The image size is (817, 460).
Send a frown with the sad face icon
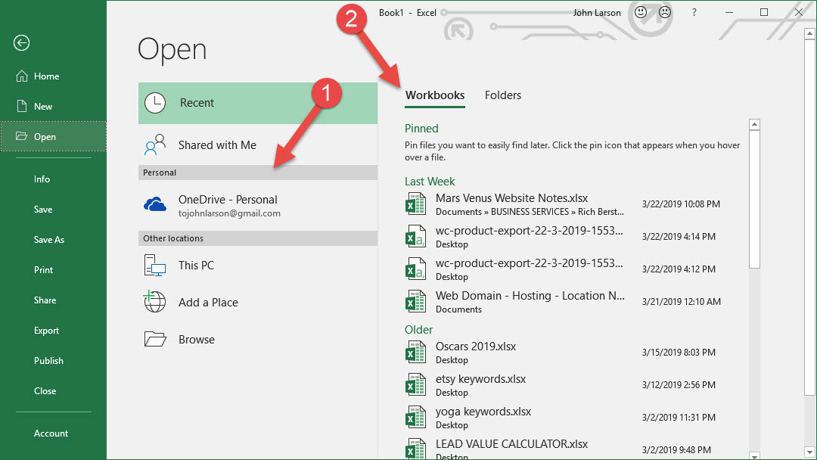click(664, 13)
